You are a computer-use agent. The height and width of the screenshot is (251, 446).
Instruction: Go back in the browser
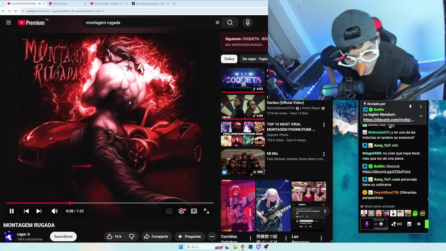click(3, 11)
